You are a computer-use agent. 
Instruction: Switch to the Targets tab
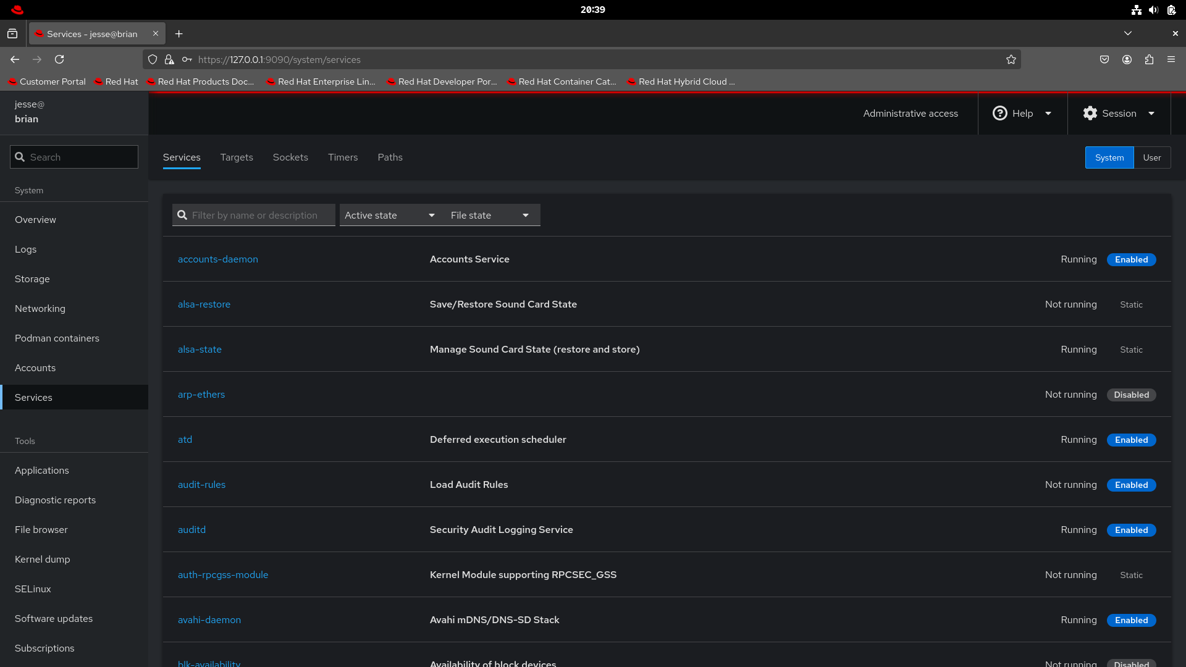point(237,157)
